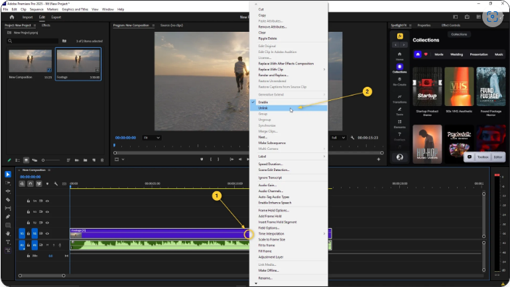Select the Rectangle tool
Screen dimensions: 510x287
[8, 225]
